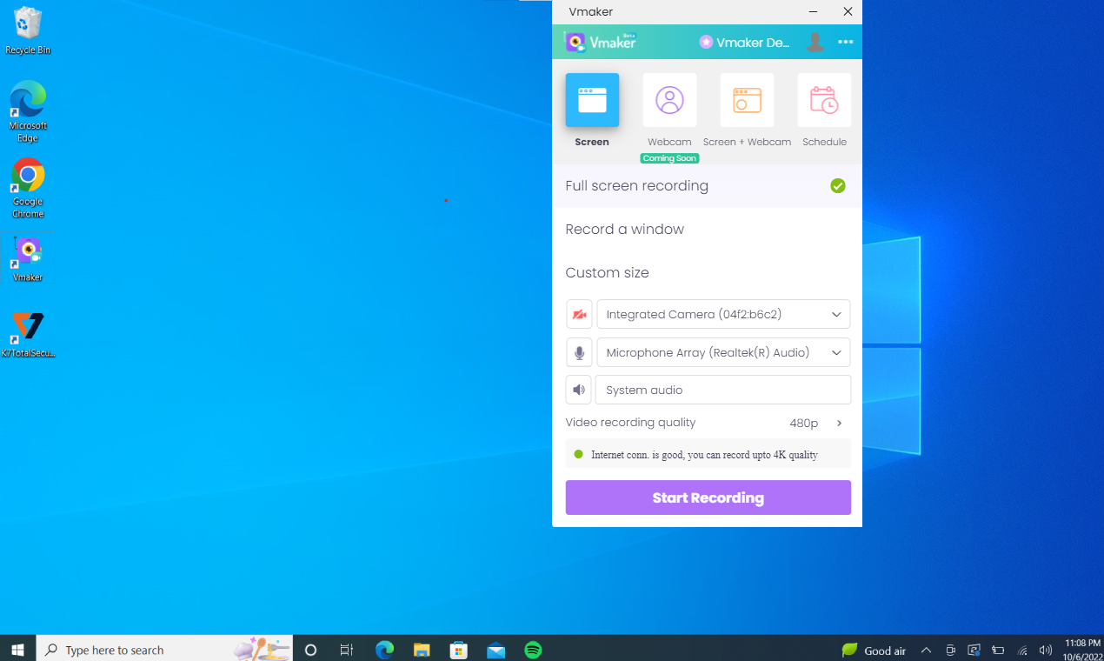Open the user profile avatar icon
This screenshot has width=1104, height=661.
pos(815,42)
